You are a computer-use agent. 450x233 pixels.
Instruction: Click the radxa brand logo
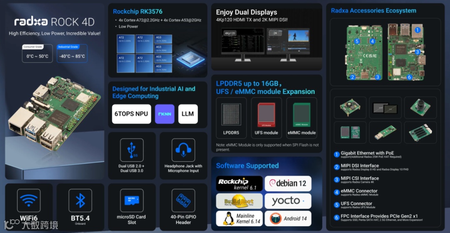31,22
